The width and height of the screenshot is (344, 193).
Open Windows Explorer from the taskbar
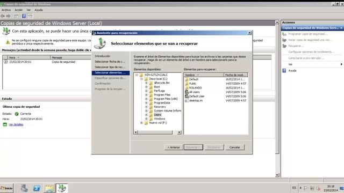[x=49, y=188]
